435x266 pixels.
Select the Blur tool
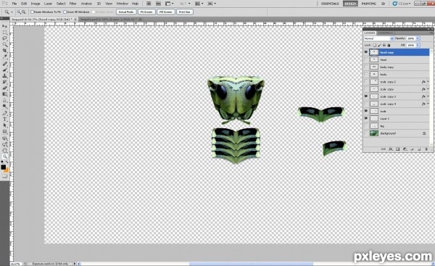coord(5,100)
